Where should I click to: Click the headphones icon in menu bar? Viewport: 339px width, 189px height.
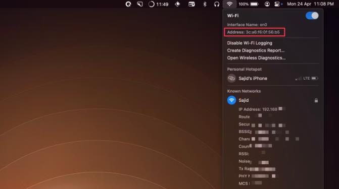click(217, 4)
